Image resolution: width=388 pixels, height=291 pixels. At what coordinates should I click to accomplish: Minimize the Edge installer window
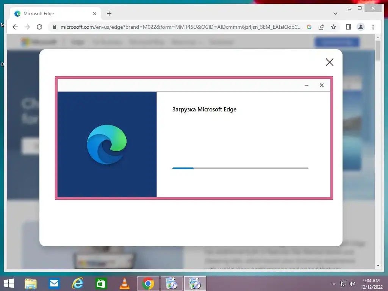(306, 85)
